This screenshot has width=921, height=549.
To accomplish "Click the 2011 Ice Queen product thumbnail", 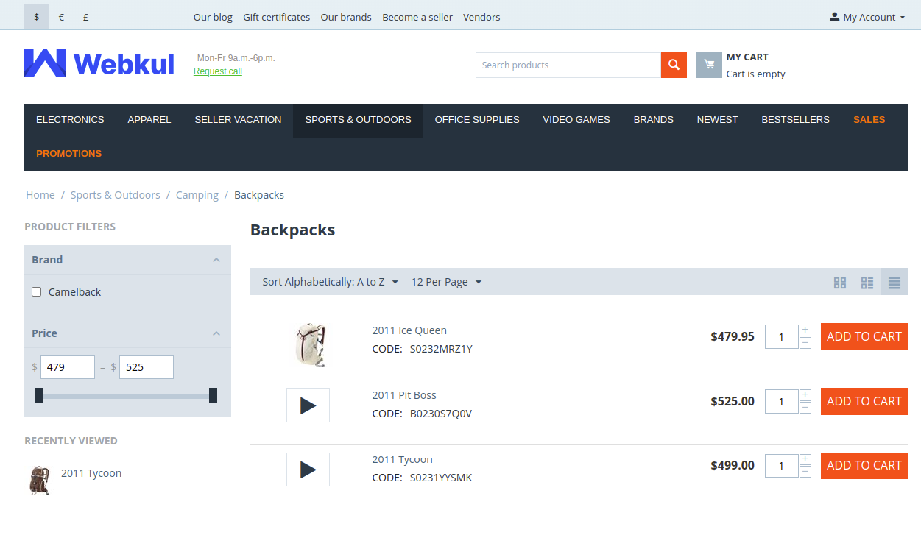I will 309,344.
